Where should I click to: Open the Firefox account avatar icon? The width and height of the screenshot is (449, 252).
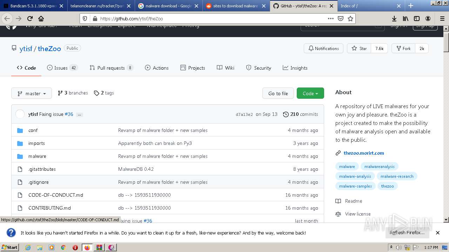428,19
